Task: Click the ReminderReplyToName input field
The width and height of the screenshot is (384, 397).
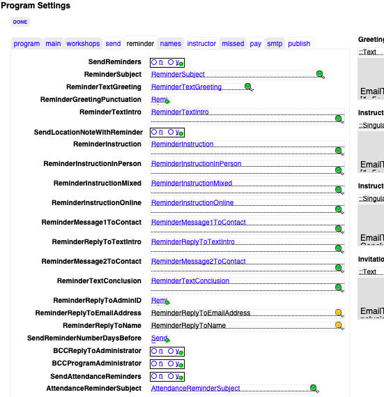Action: pyautogui.click(x=247, y=326)
